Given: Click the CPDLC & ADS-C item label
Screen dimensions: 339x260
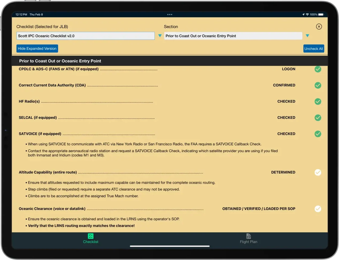Looking at the screenshot, I should pos(59,69).
